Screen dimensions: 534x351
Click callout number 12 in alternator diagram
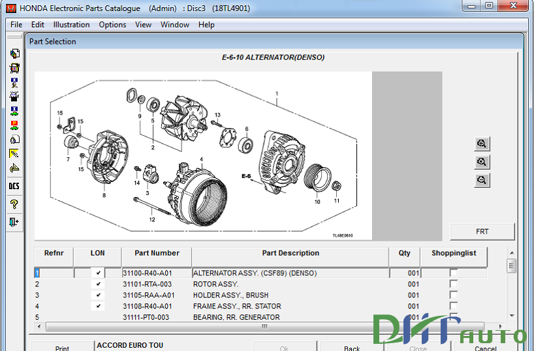[152, 220]
